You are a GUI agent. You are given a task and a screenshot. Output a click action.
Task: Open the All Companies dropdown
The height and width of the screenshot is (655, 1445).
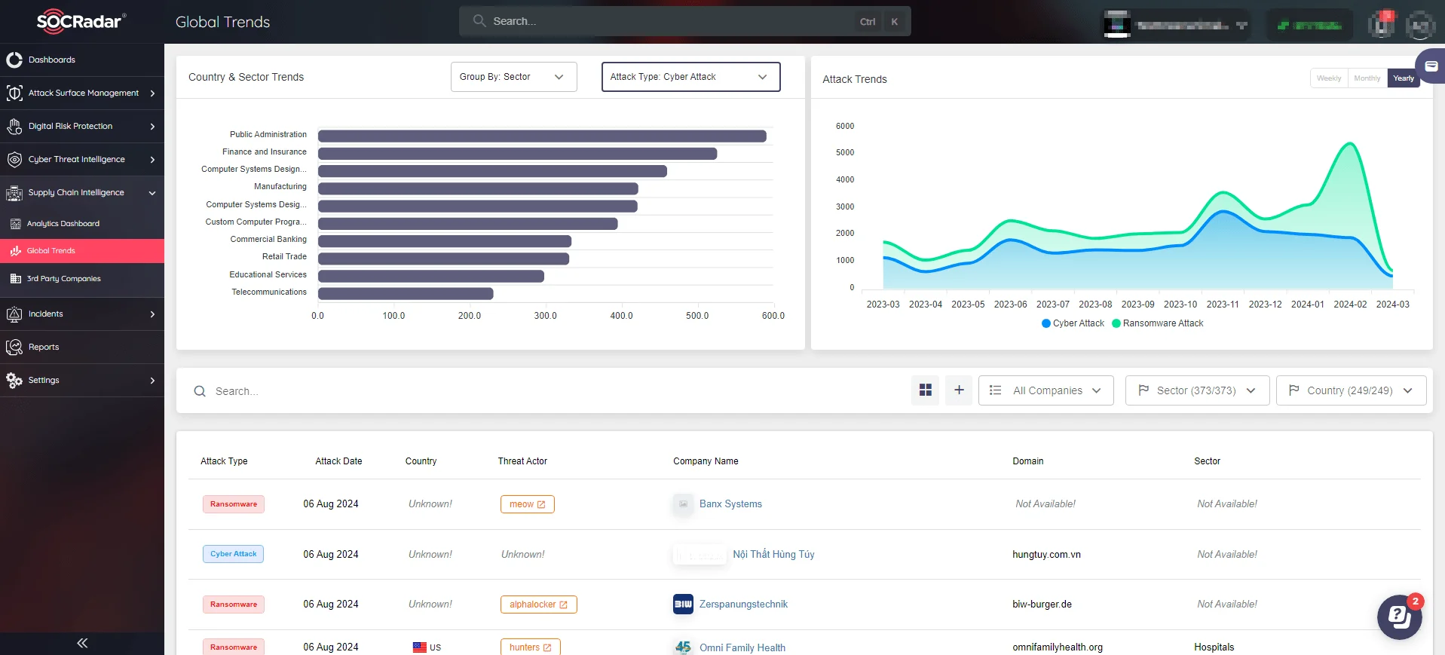[x=1046, y=390]
